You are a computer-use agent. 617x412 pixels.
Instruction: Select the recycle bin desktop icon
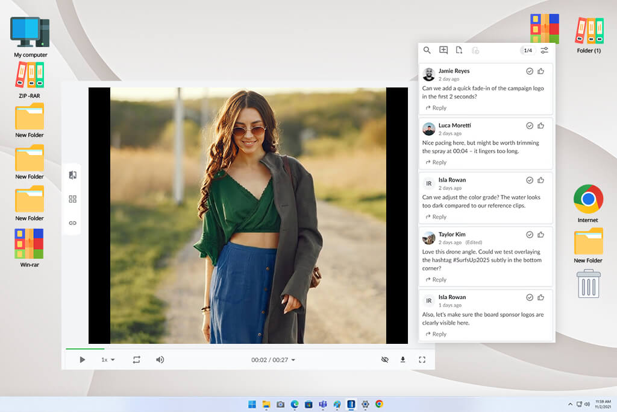[588, 284]
